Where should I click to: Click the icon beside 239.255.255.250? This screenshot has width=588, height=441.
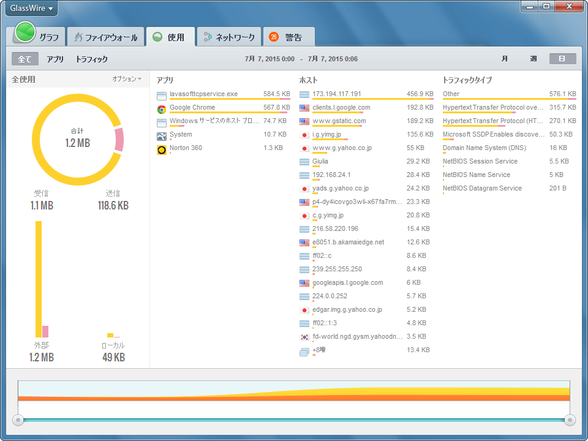pyautogui.click(x=304, y=270)
